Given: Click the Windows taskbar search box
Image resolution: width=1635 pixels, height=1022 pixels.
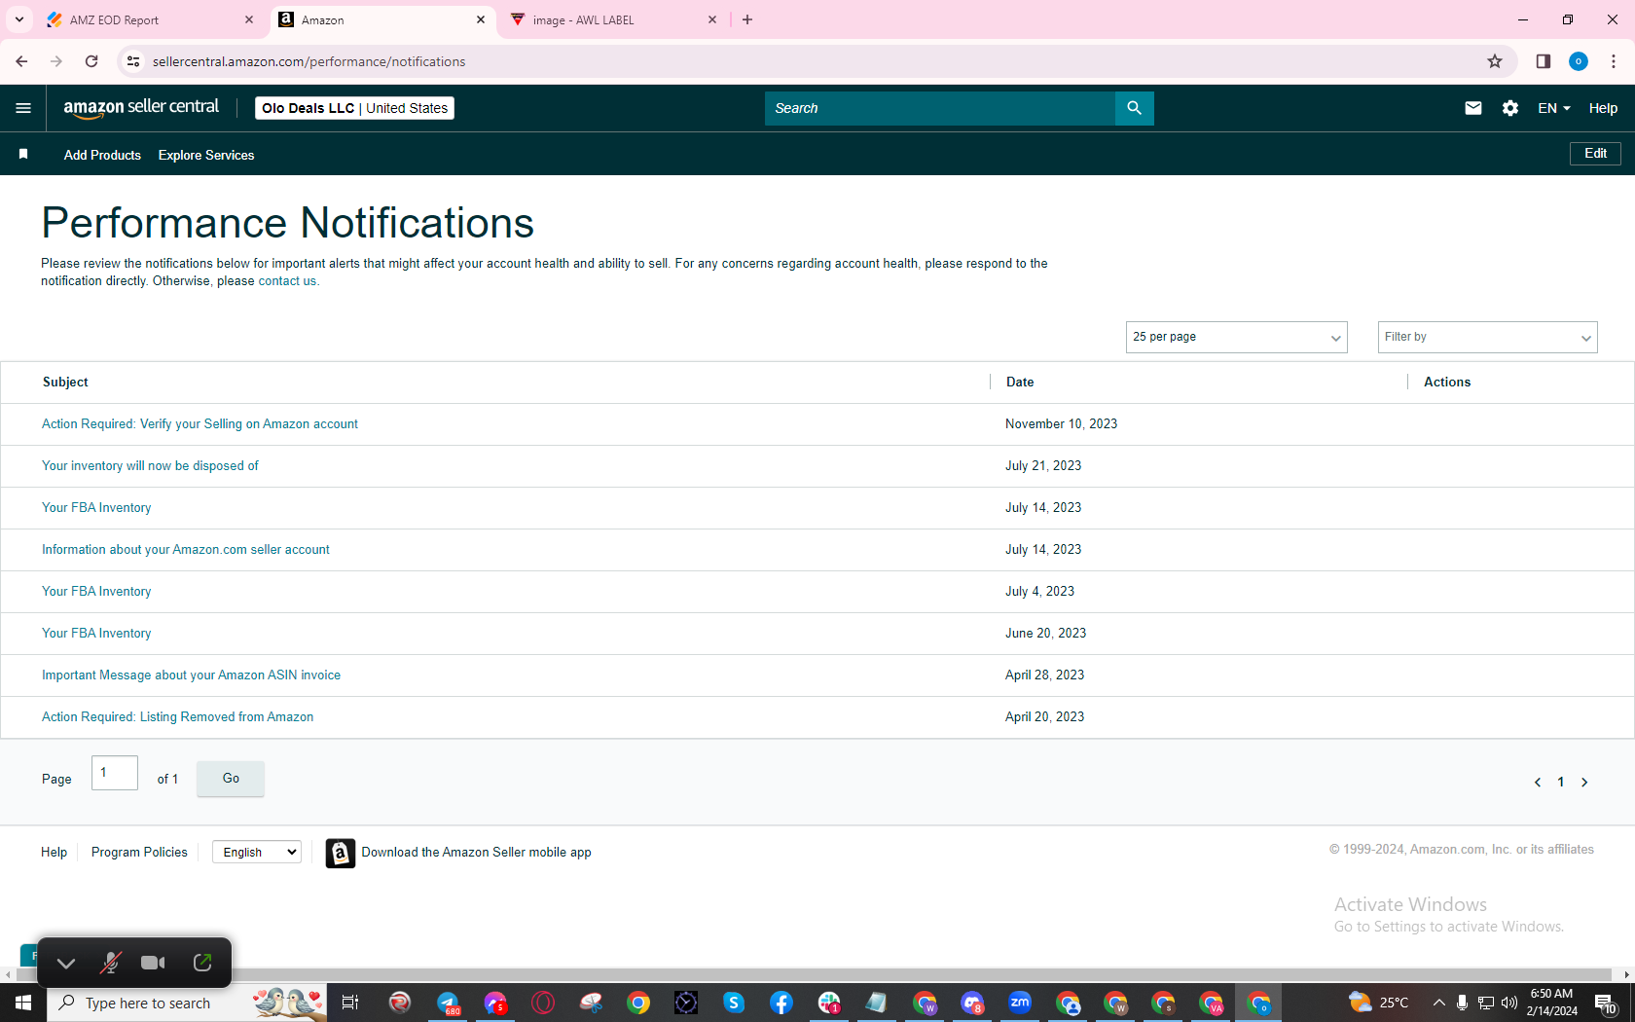Looking at the screenshot, I should point(187,1003).
